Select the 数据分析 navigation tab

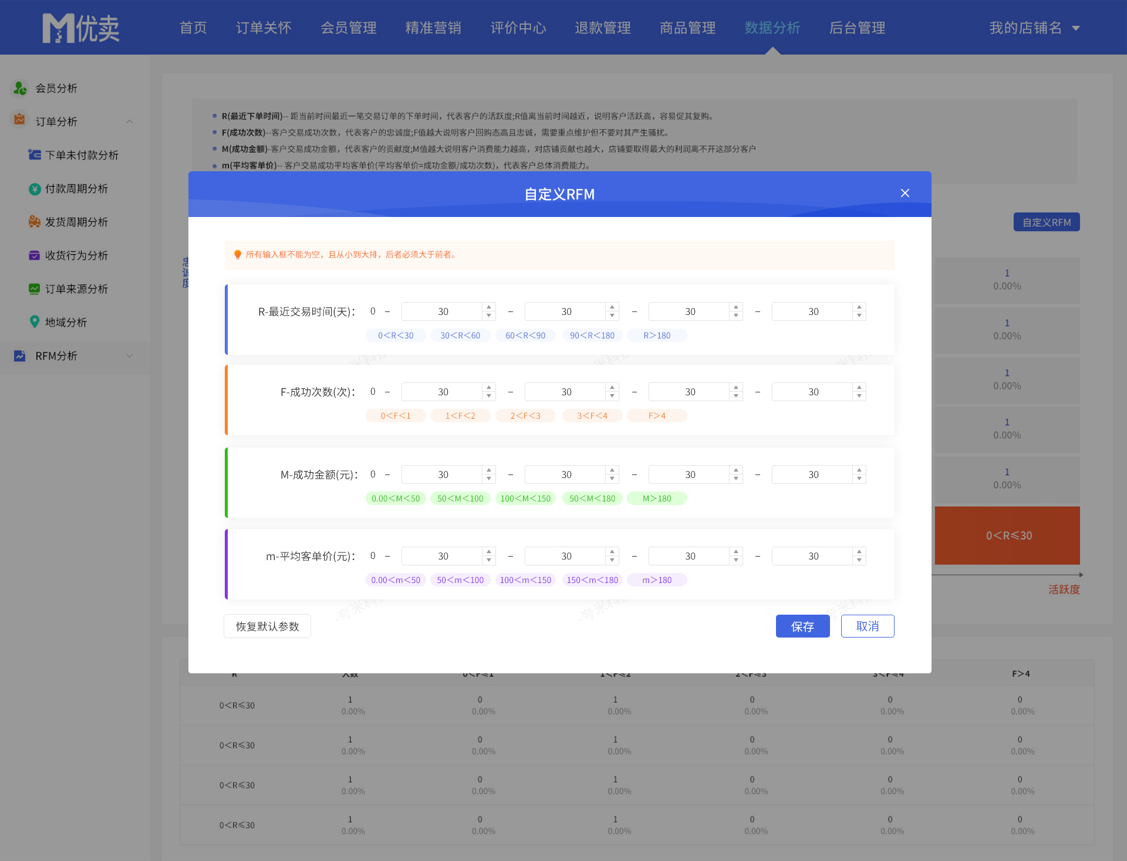click(772, 28)
